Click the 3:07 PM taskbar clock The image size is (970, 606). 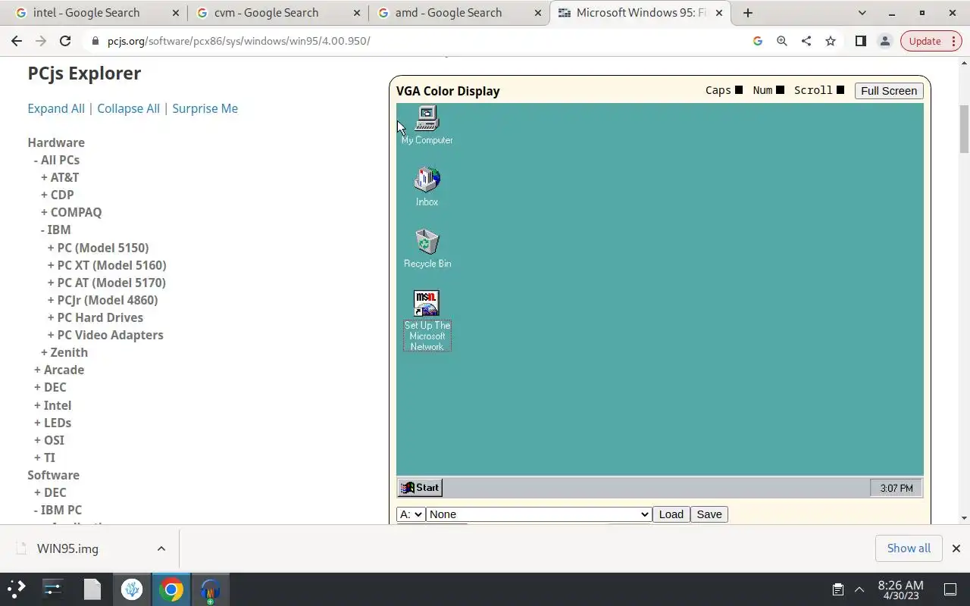tap(896, 488)
